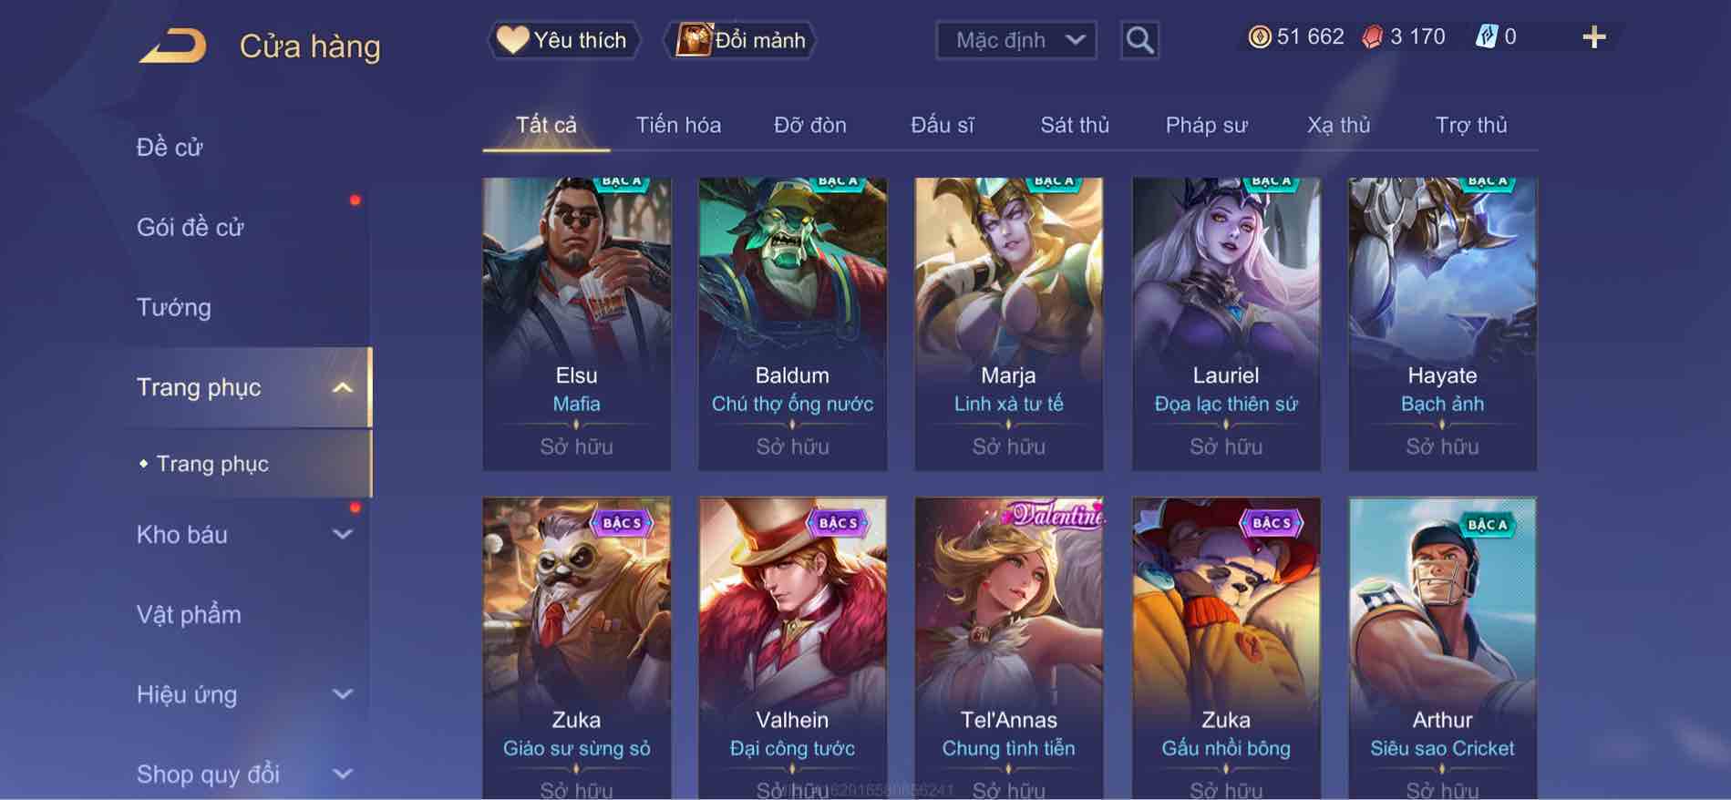
Task: Switch to the Pháp sư tab
Action: 1206,125
